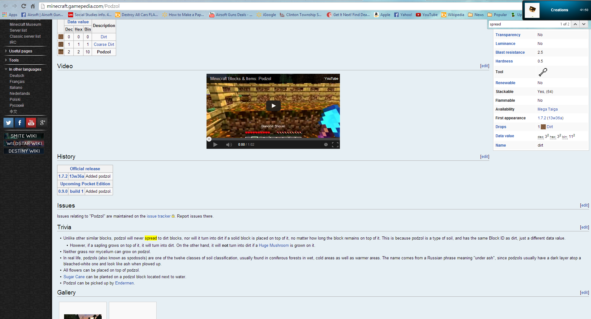
Task: Click the YouTube logo on the video
Action: pos(331,78)
